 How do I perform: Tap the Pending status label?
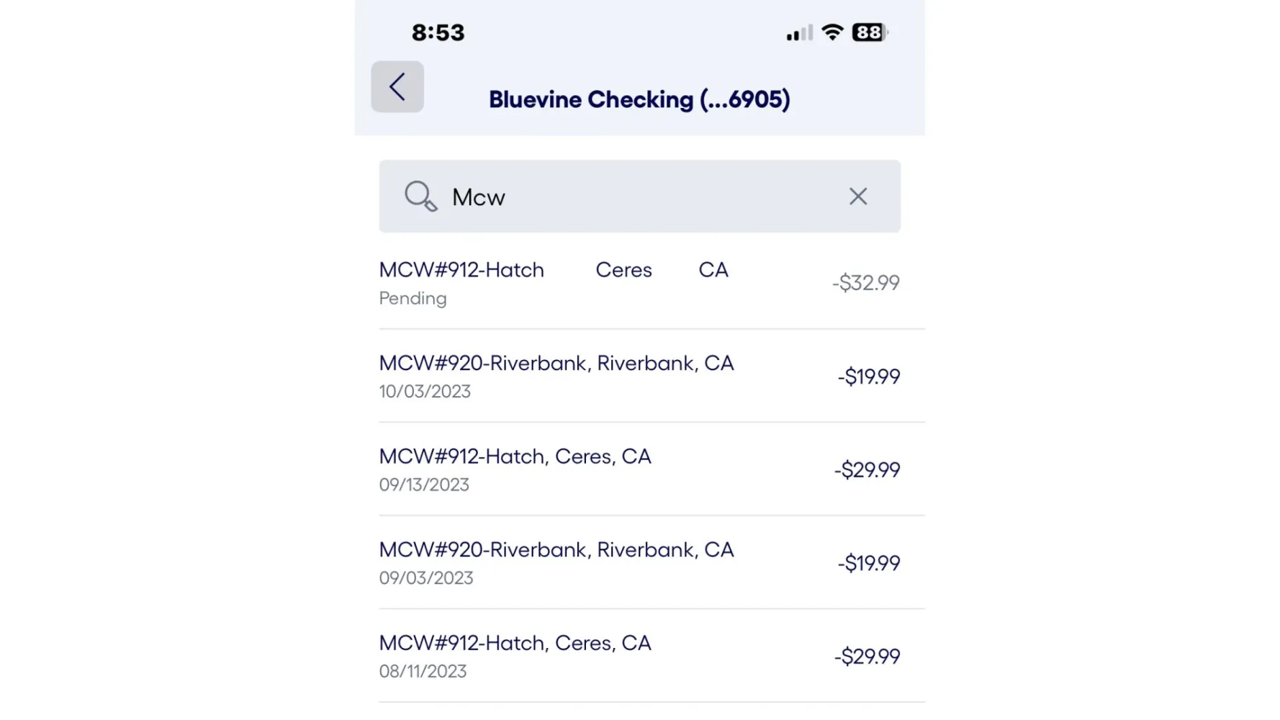[x=413, y=299]
